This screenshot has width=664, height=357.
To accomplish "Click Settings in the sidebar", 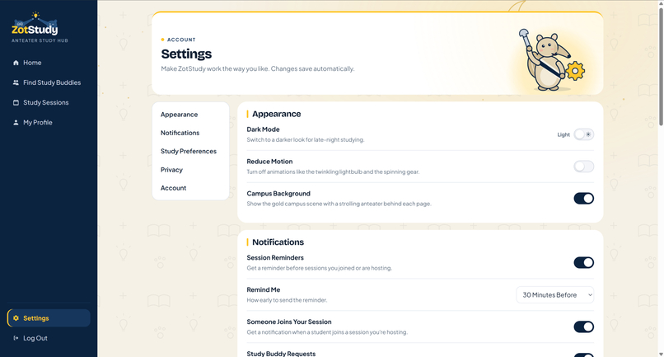I will pyautogui.click(x=49, y=318).
